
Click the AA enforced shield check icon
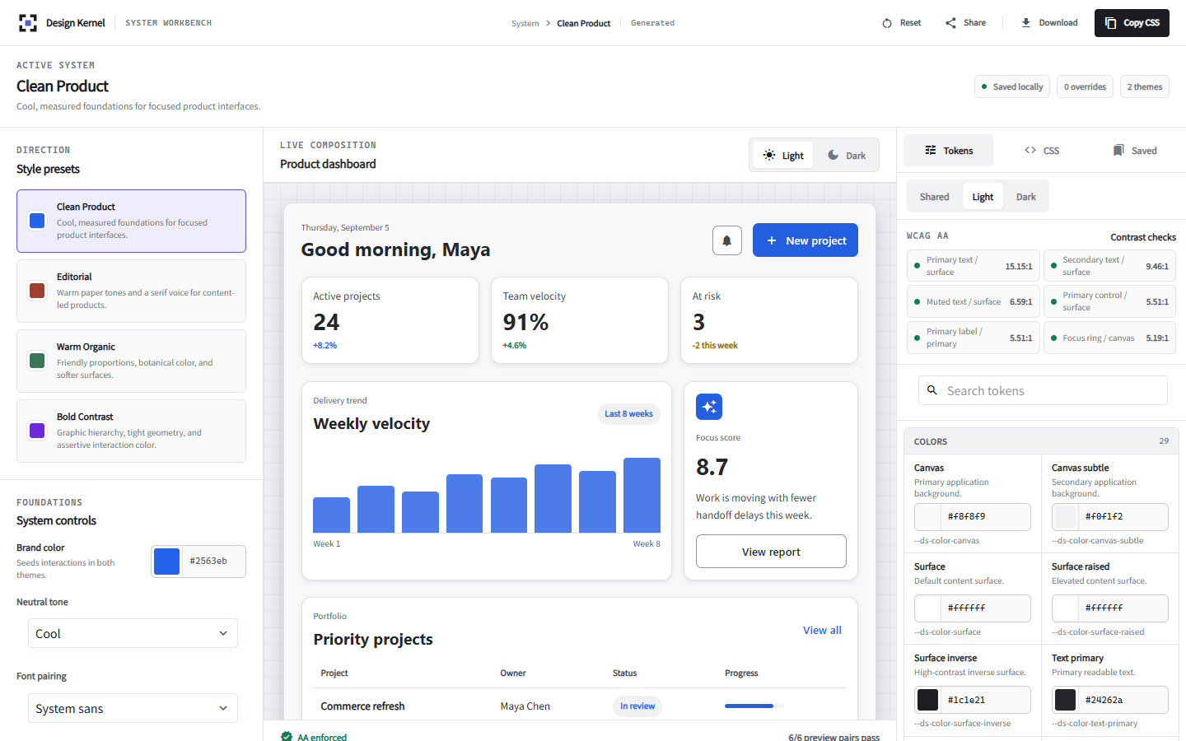click(287, 737)
